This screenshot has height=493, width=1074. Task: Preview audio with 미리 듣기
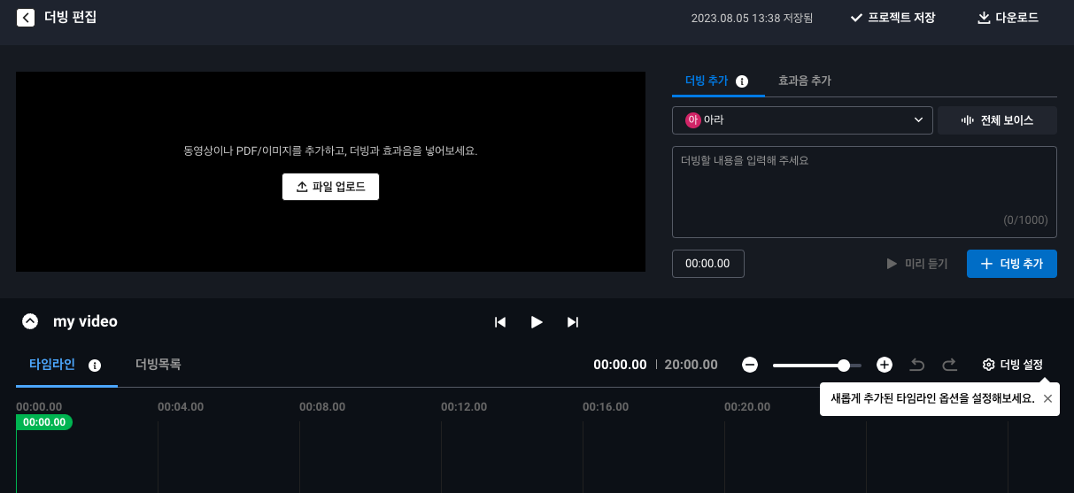point(916,264)
